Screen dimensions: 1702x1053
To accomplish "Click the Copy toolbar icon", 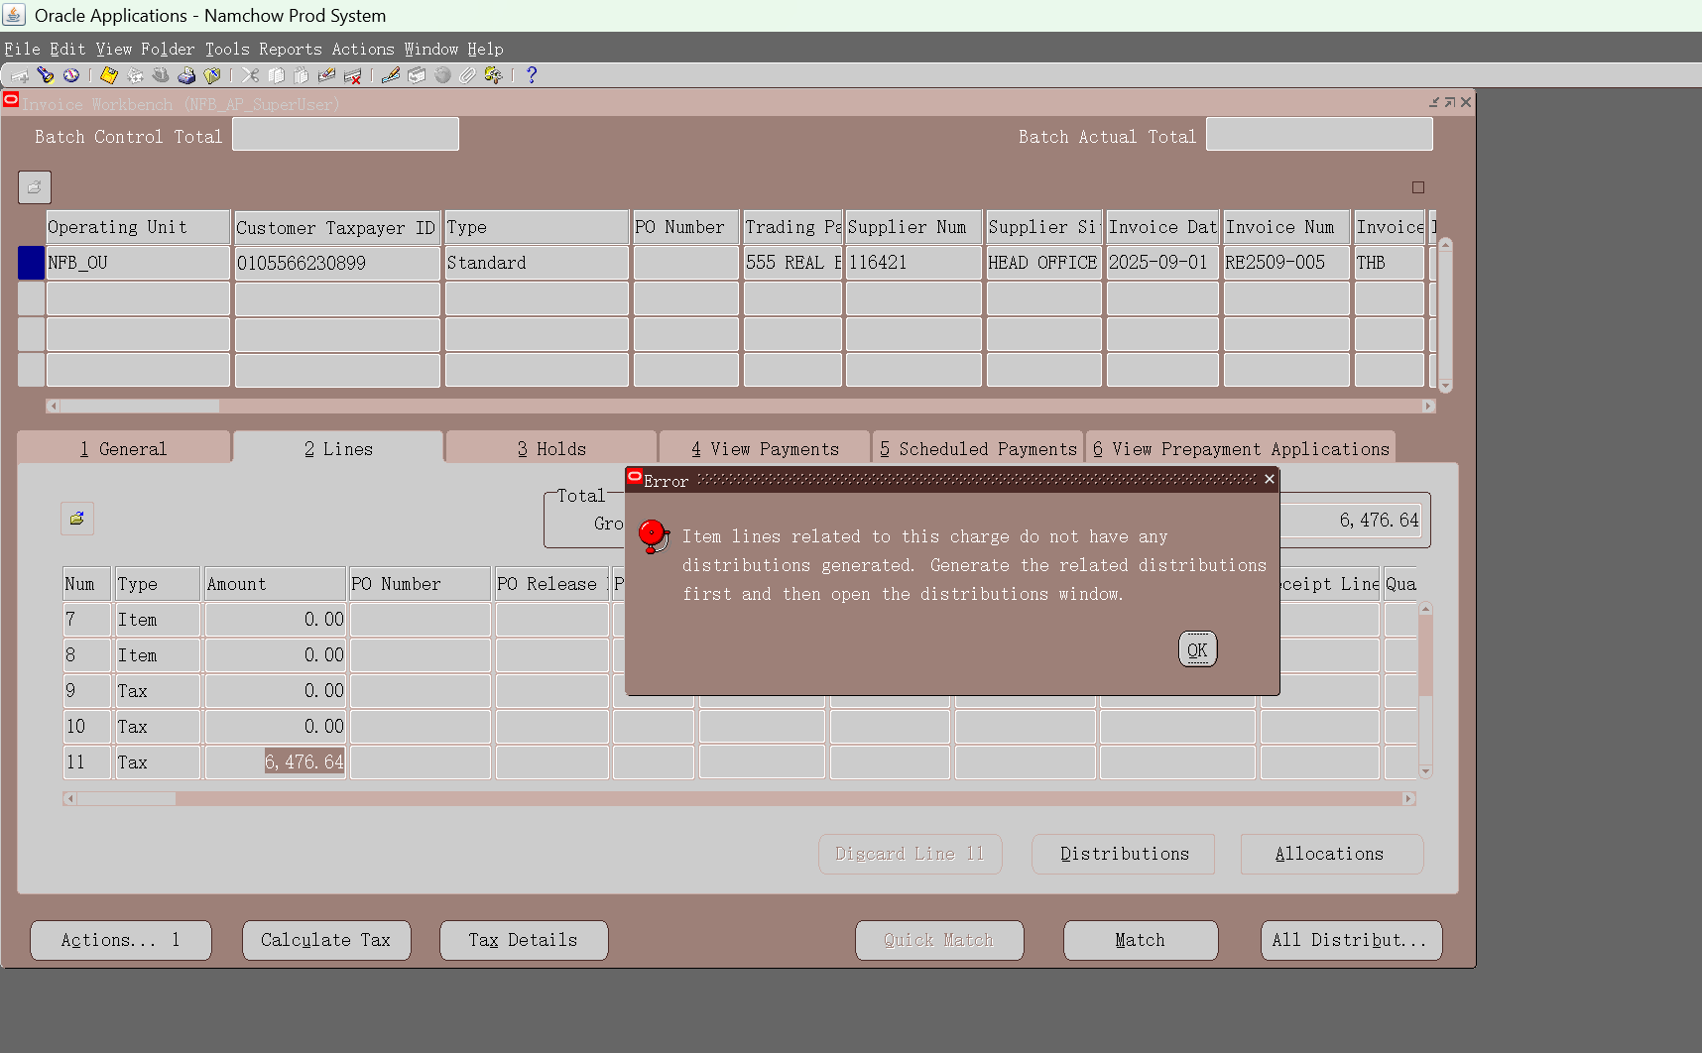I will pyautogui.click(x=276, y=75).
